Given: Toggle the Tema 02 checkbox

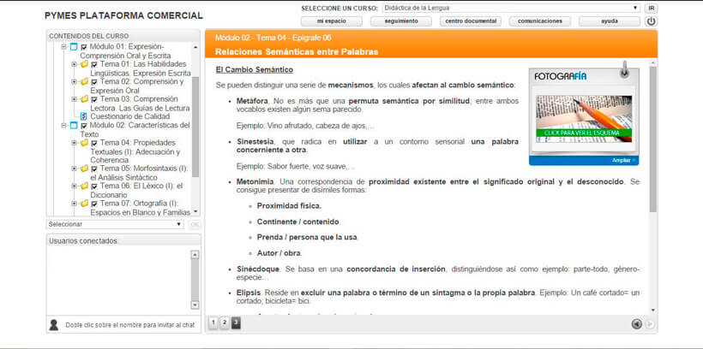Looking at the screenshot, I should (94, 82).
